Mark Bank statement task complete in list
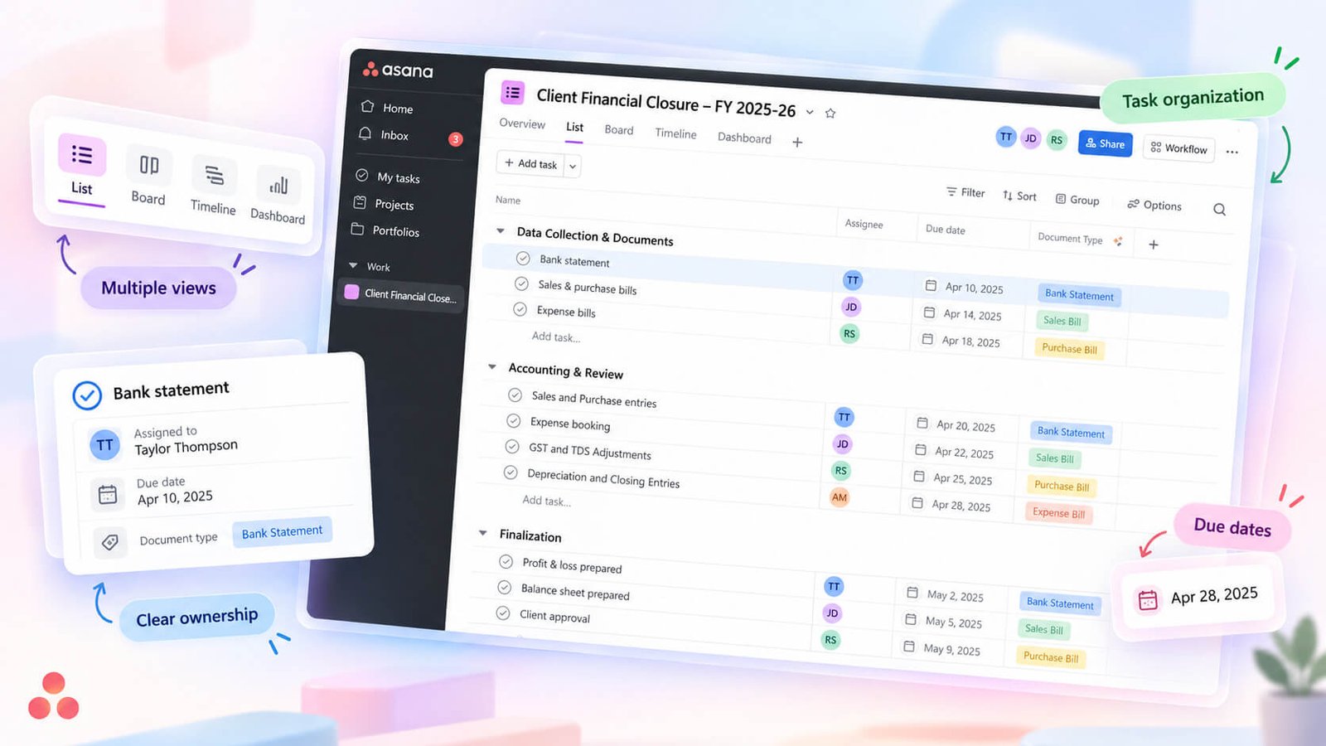Viewport: 1326px width, 746px height. tap(523, 259)
